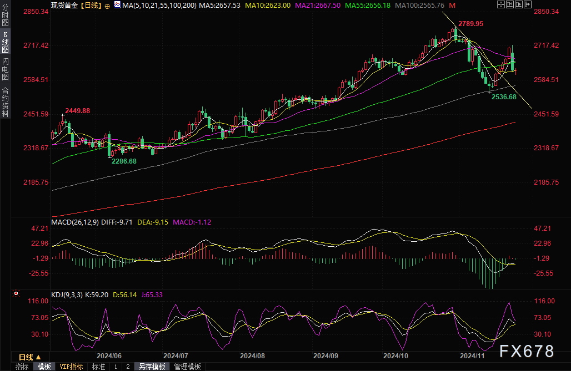Select the 模板 template tab
This screenshot has height=371, width=571.
point(44,367)
